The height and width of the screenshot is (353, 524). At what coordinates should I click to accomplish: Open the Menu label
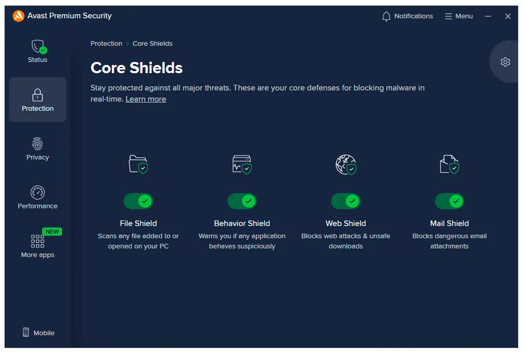(464, 16)
